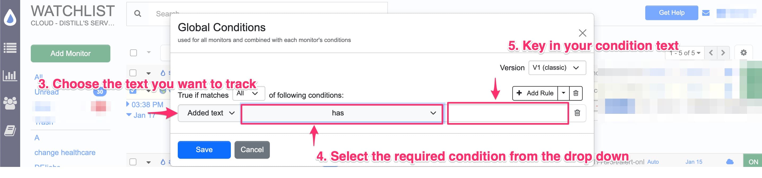Click the search magnifier icon
Screen dimensions: 762x178
[x=137, y=13]
